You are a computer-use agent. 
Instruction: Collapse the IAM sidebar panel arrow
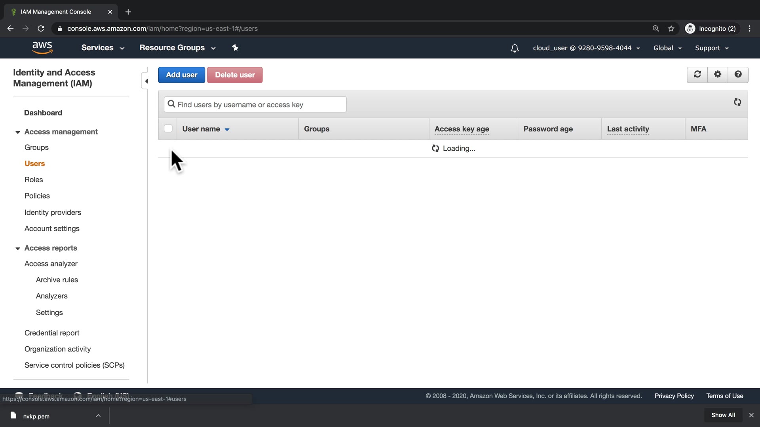(146, 81)
